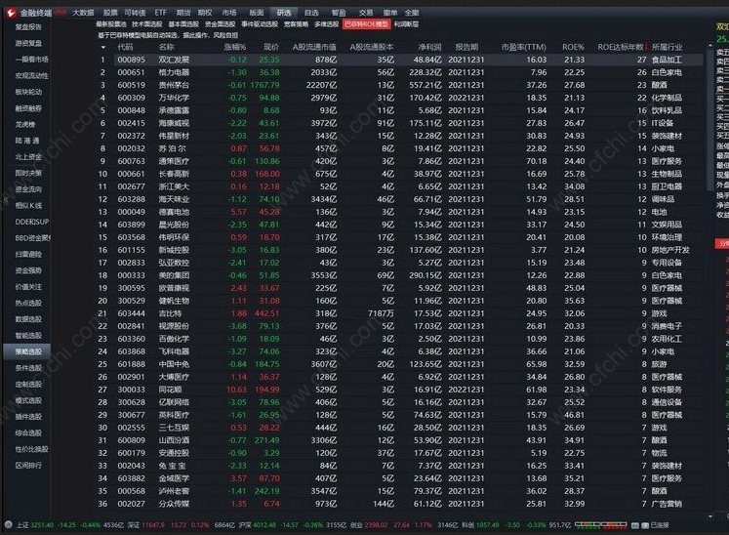Screen dimensions: 729x535
Task: Click the table scrollbar down arrow
Action: tap(709, 516)
